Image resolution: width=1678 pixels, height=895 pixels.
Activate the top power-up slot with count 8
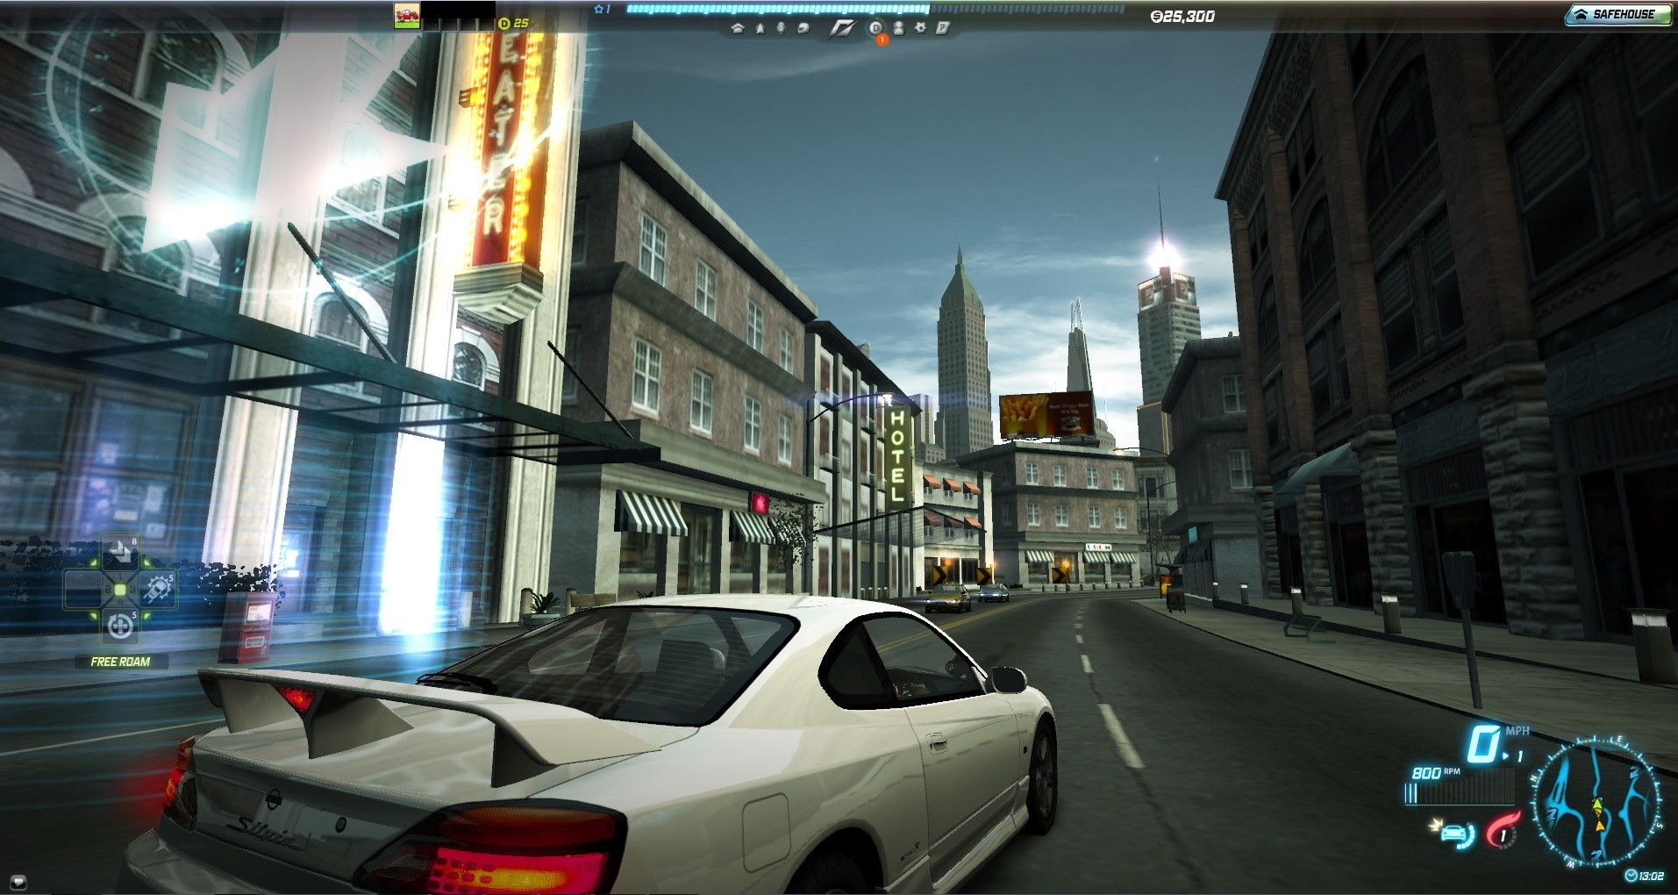119,551
